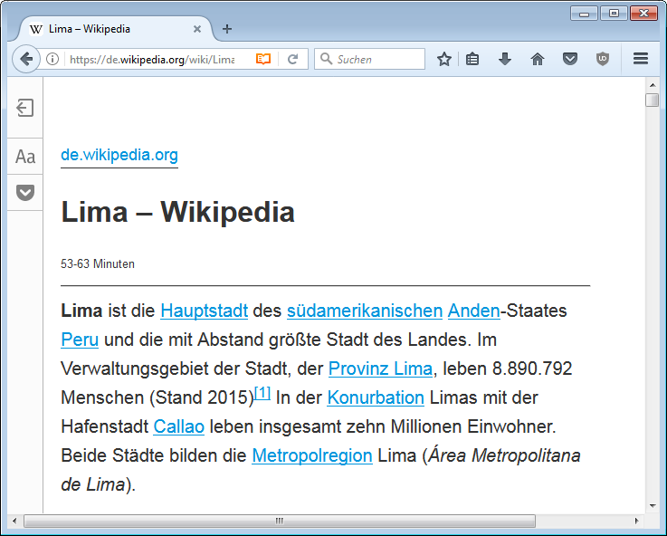Open the Metropolregion link
Image resolution: width=667 pixels, height=536 pixels.
[312, 455]
